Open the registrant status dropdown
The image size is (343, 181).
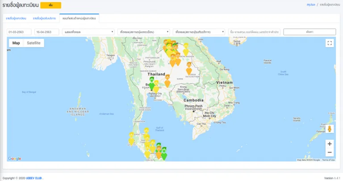(x=143, y=32)
